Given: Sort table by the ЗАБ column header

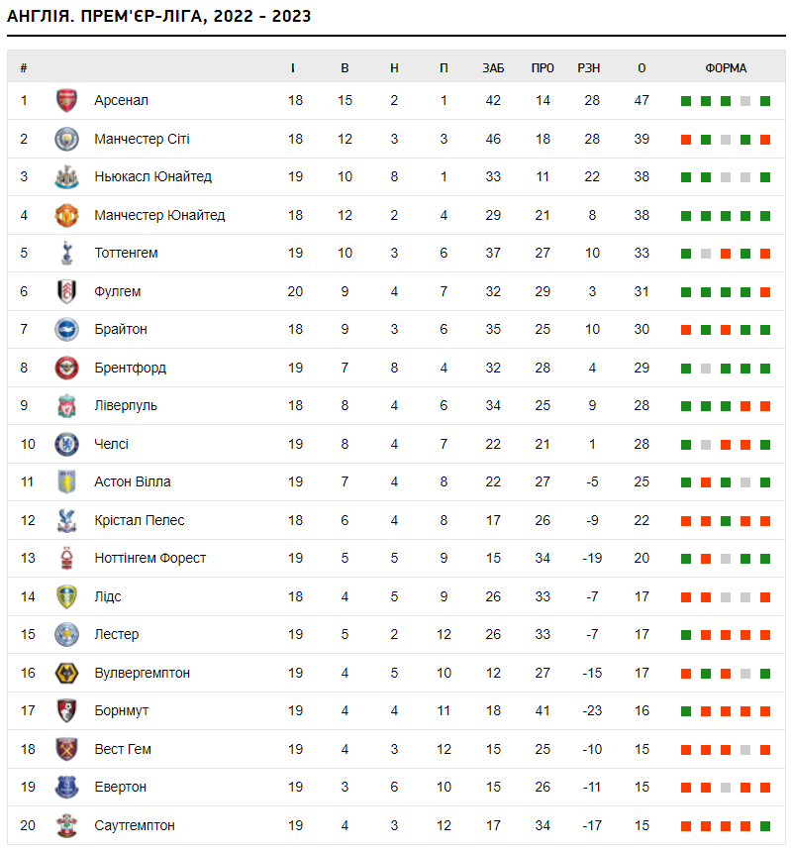Looking at the screenshot, I should coord(493,68).
